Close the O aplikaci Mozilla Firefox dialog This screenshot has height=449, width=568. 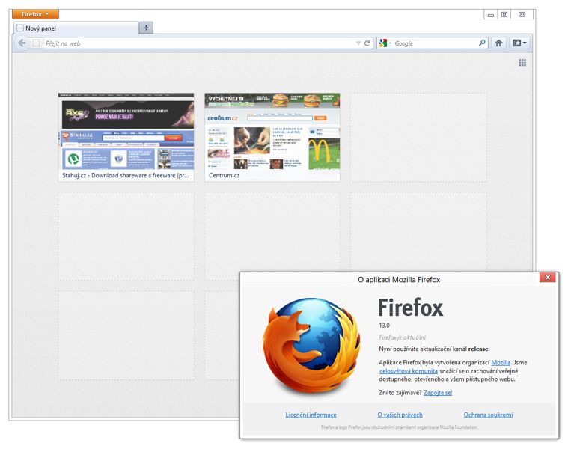547,278
